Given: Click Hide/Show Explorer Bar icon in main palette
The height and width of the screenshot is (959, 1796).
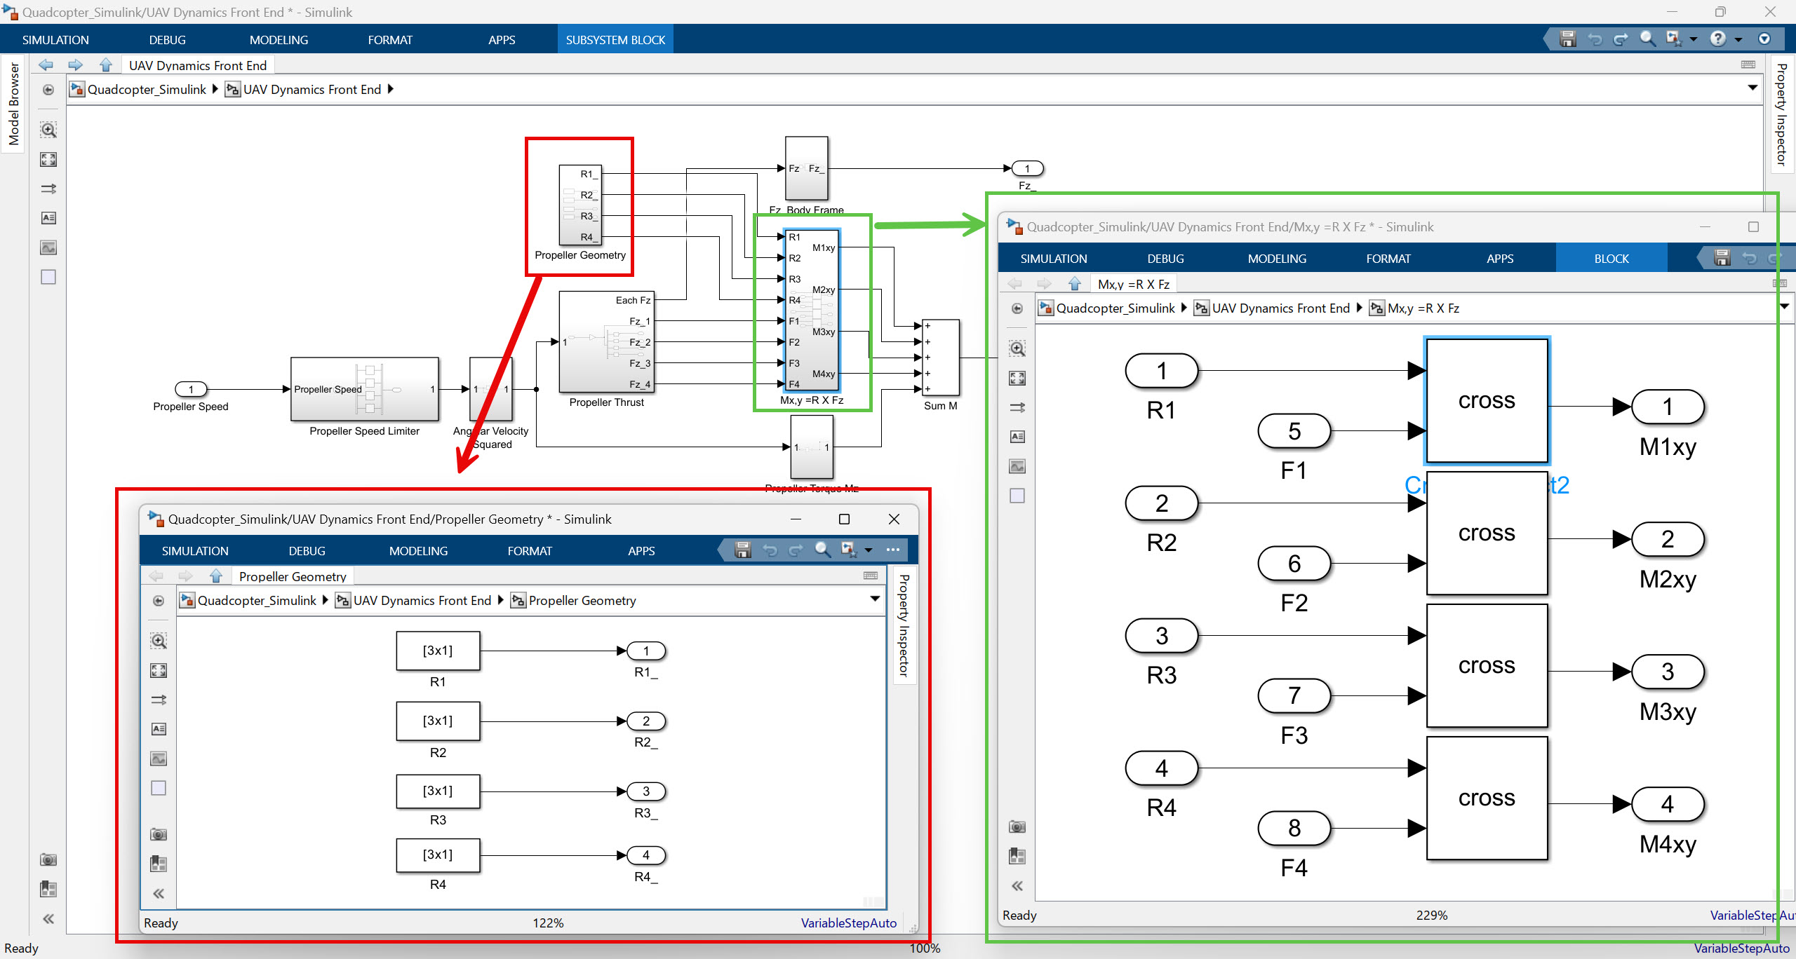Looking at the screenshot, I should click(48, 90).
